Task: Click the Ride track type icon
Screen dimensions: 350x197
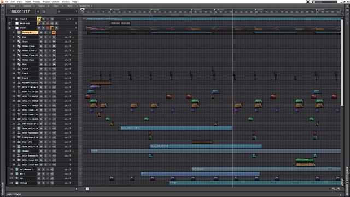Action: 19,65
